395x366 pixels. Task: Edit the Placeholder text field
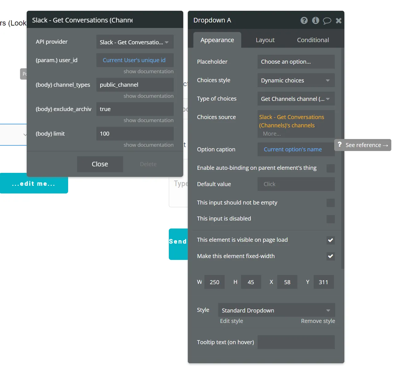click(x=296, y=62)
